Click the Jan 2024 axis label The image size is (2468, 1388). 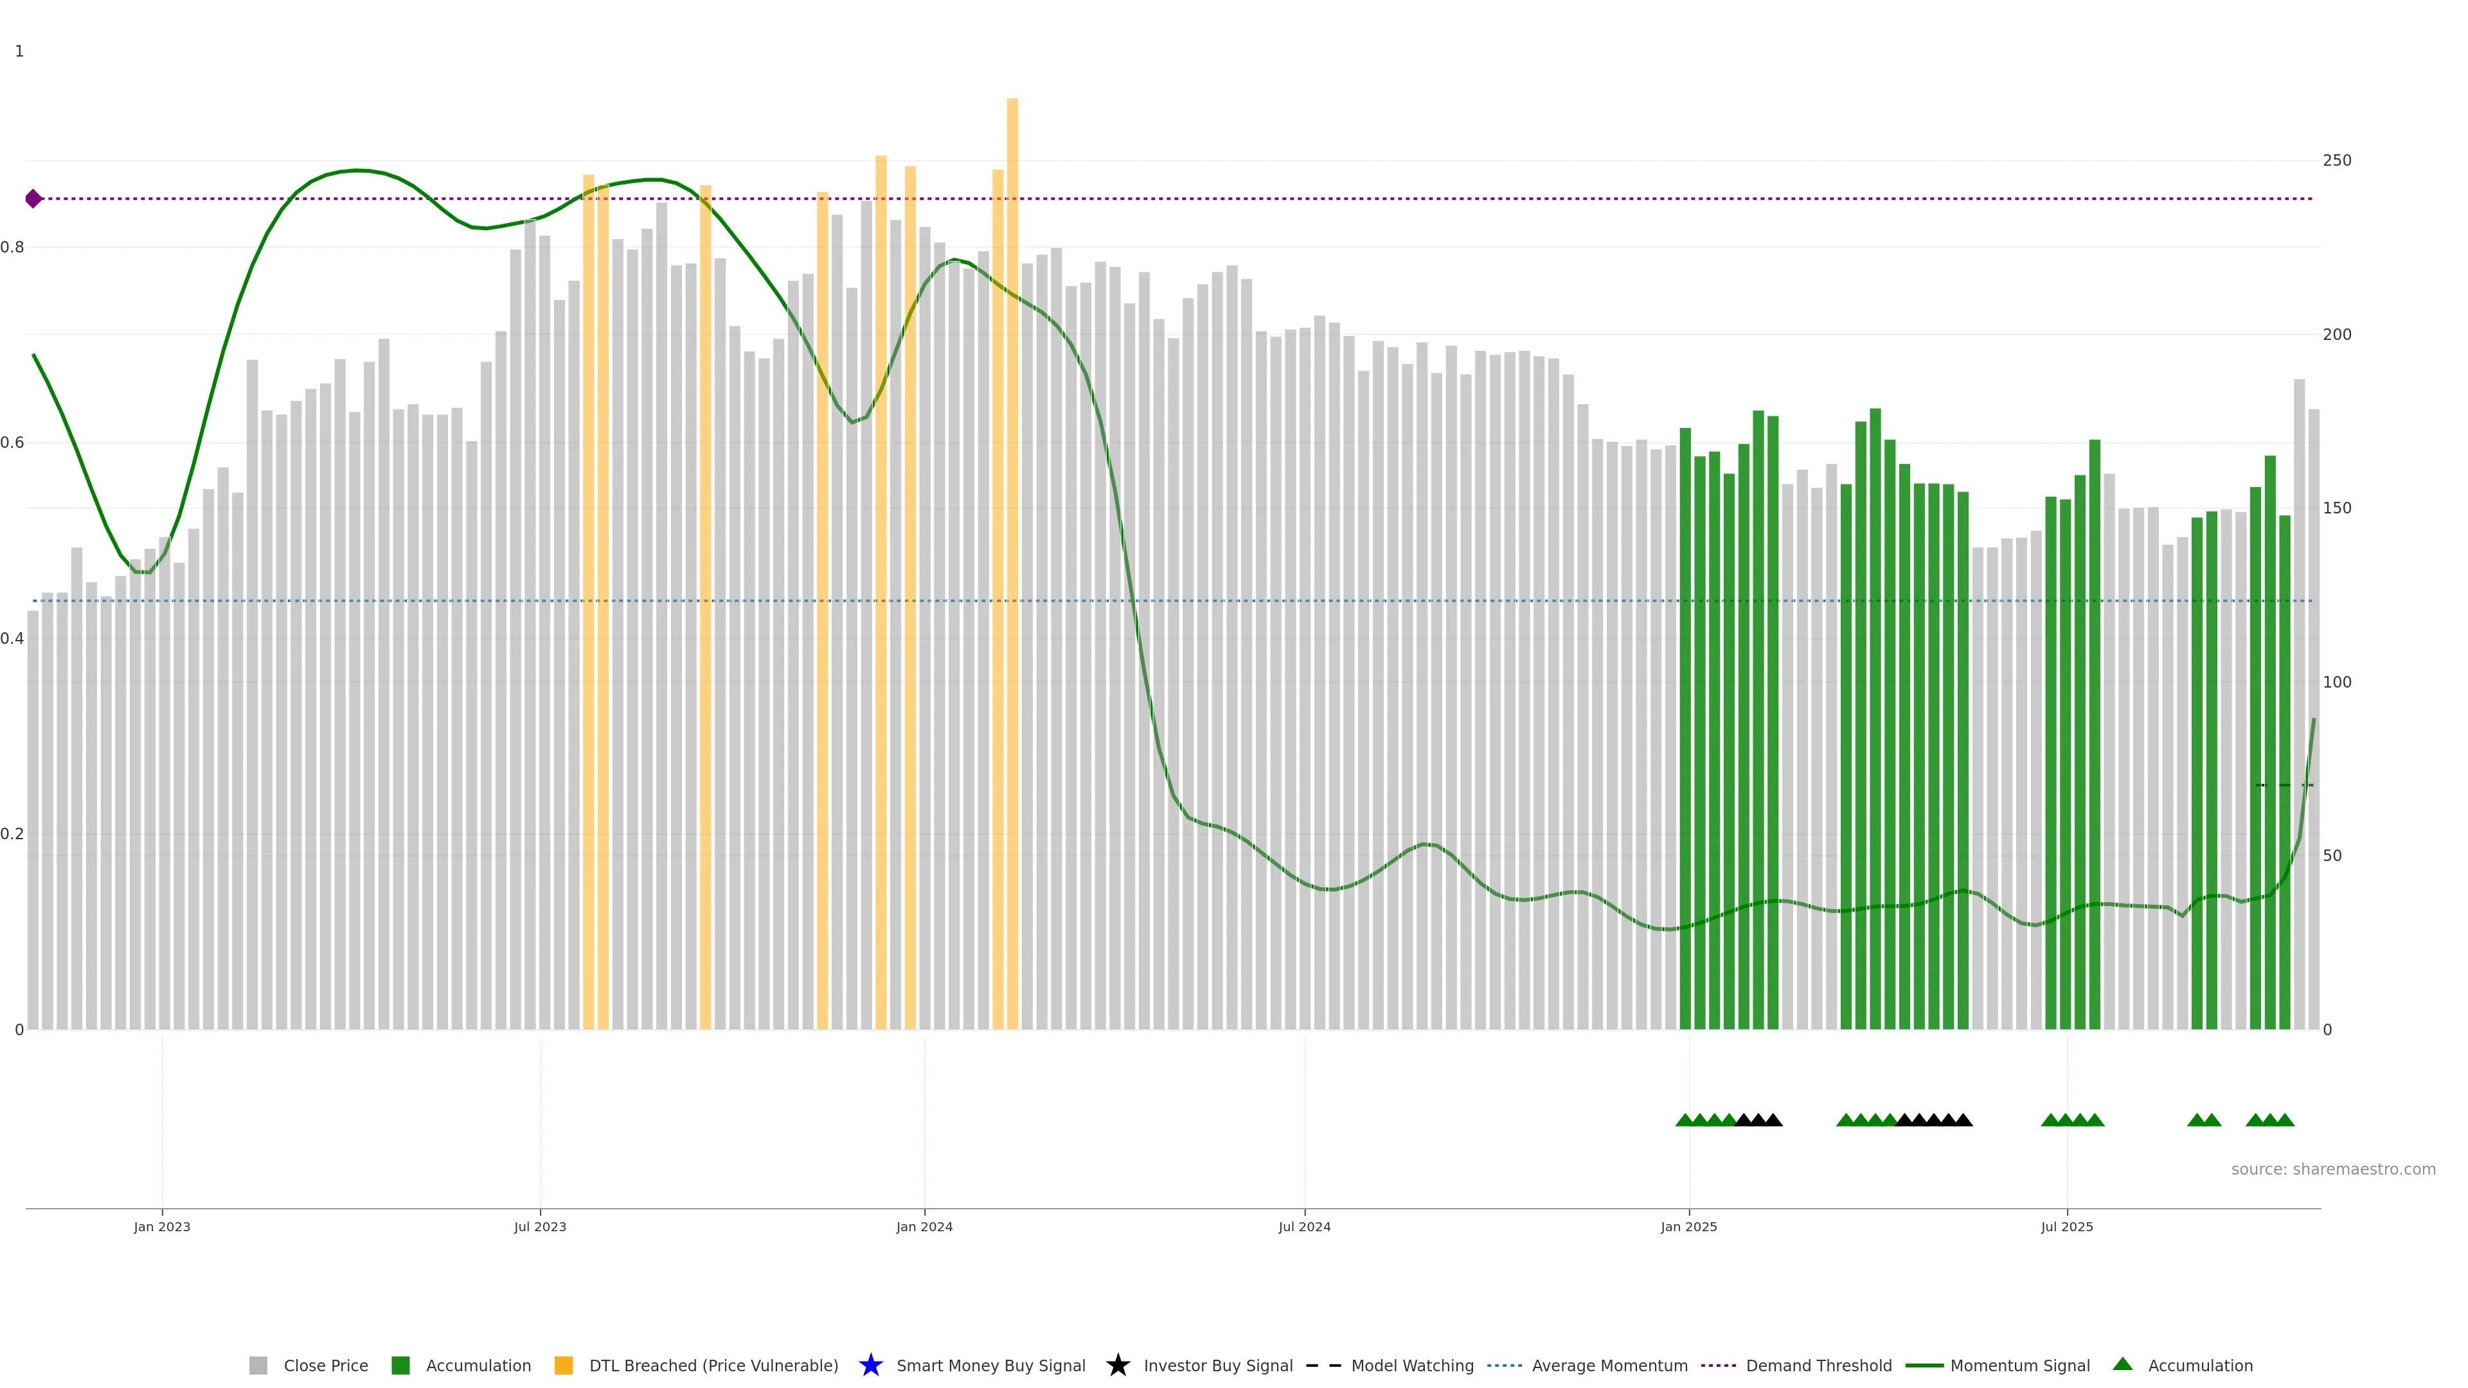click(x=924, y=1226)
